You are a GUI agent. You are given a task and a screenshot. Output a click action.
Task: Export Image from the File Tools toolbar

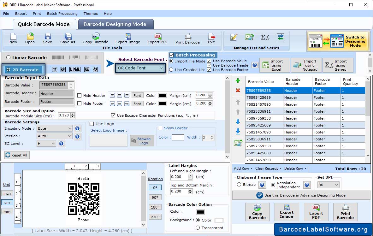tap(128, 38)
